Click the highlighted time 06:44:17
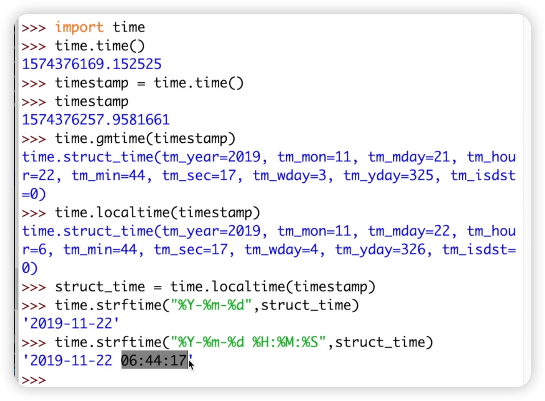This screenshot has height=401, width=545. coord(154,361)
